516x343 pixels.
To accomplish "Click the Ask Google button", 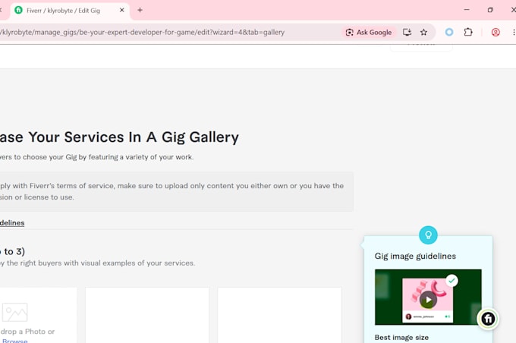I will coord(369,33).
